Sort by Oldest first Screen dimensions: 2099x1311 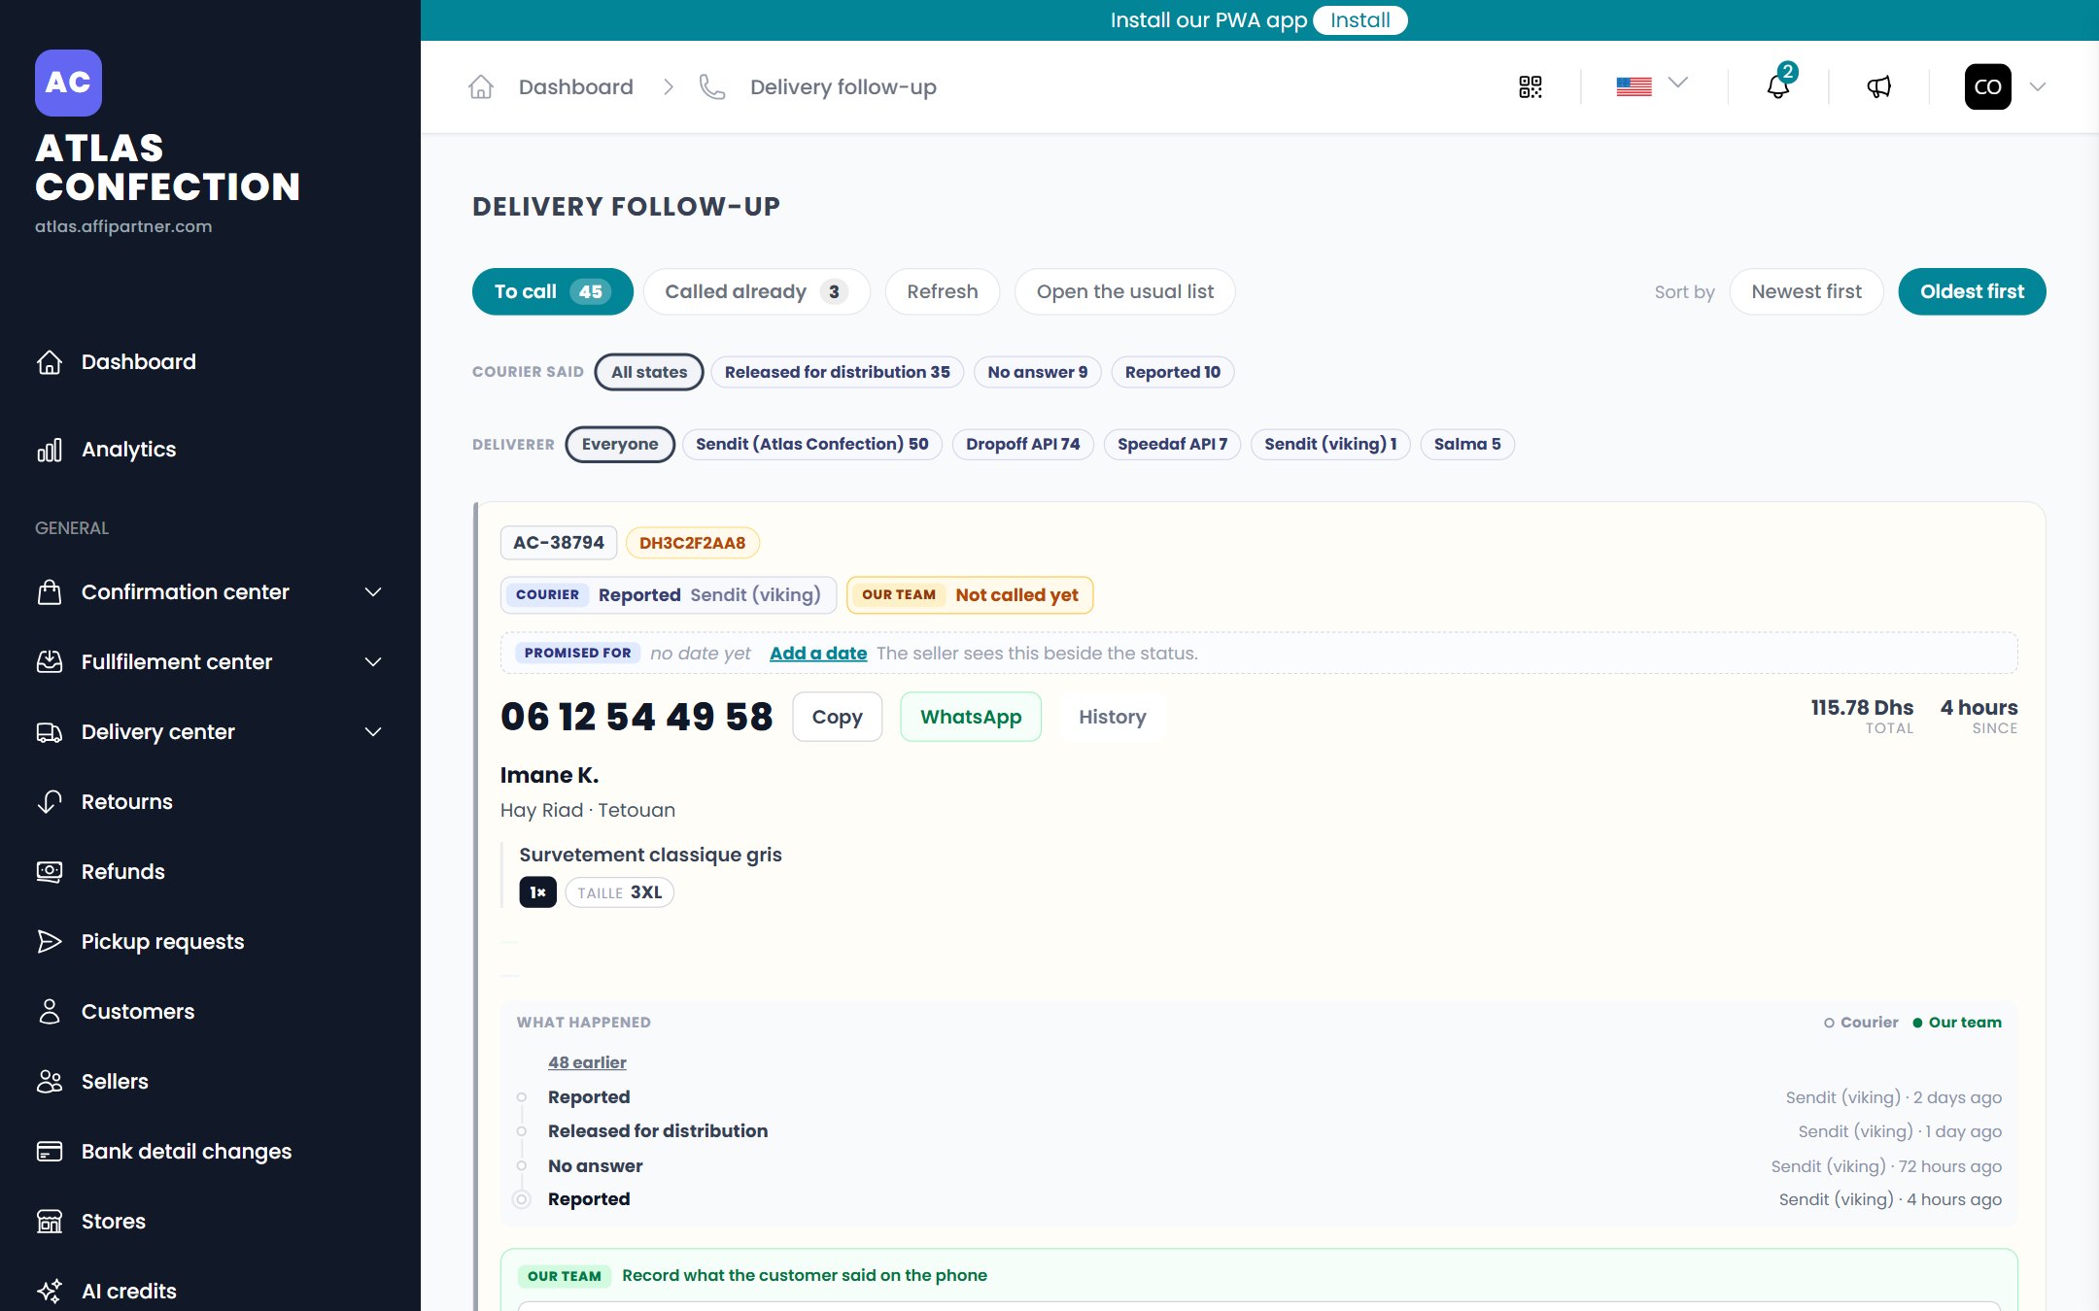[1972, 291]
